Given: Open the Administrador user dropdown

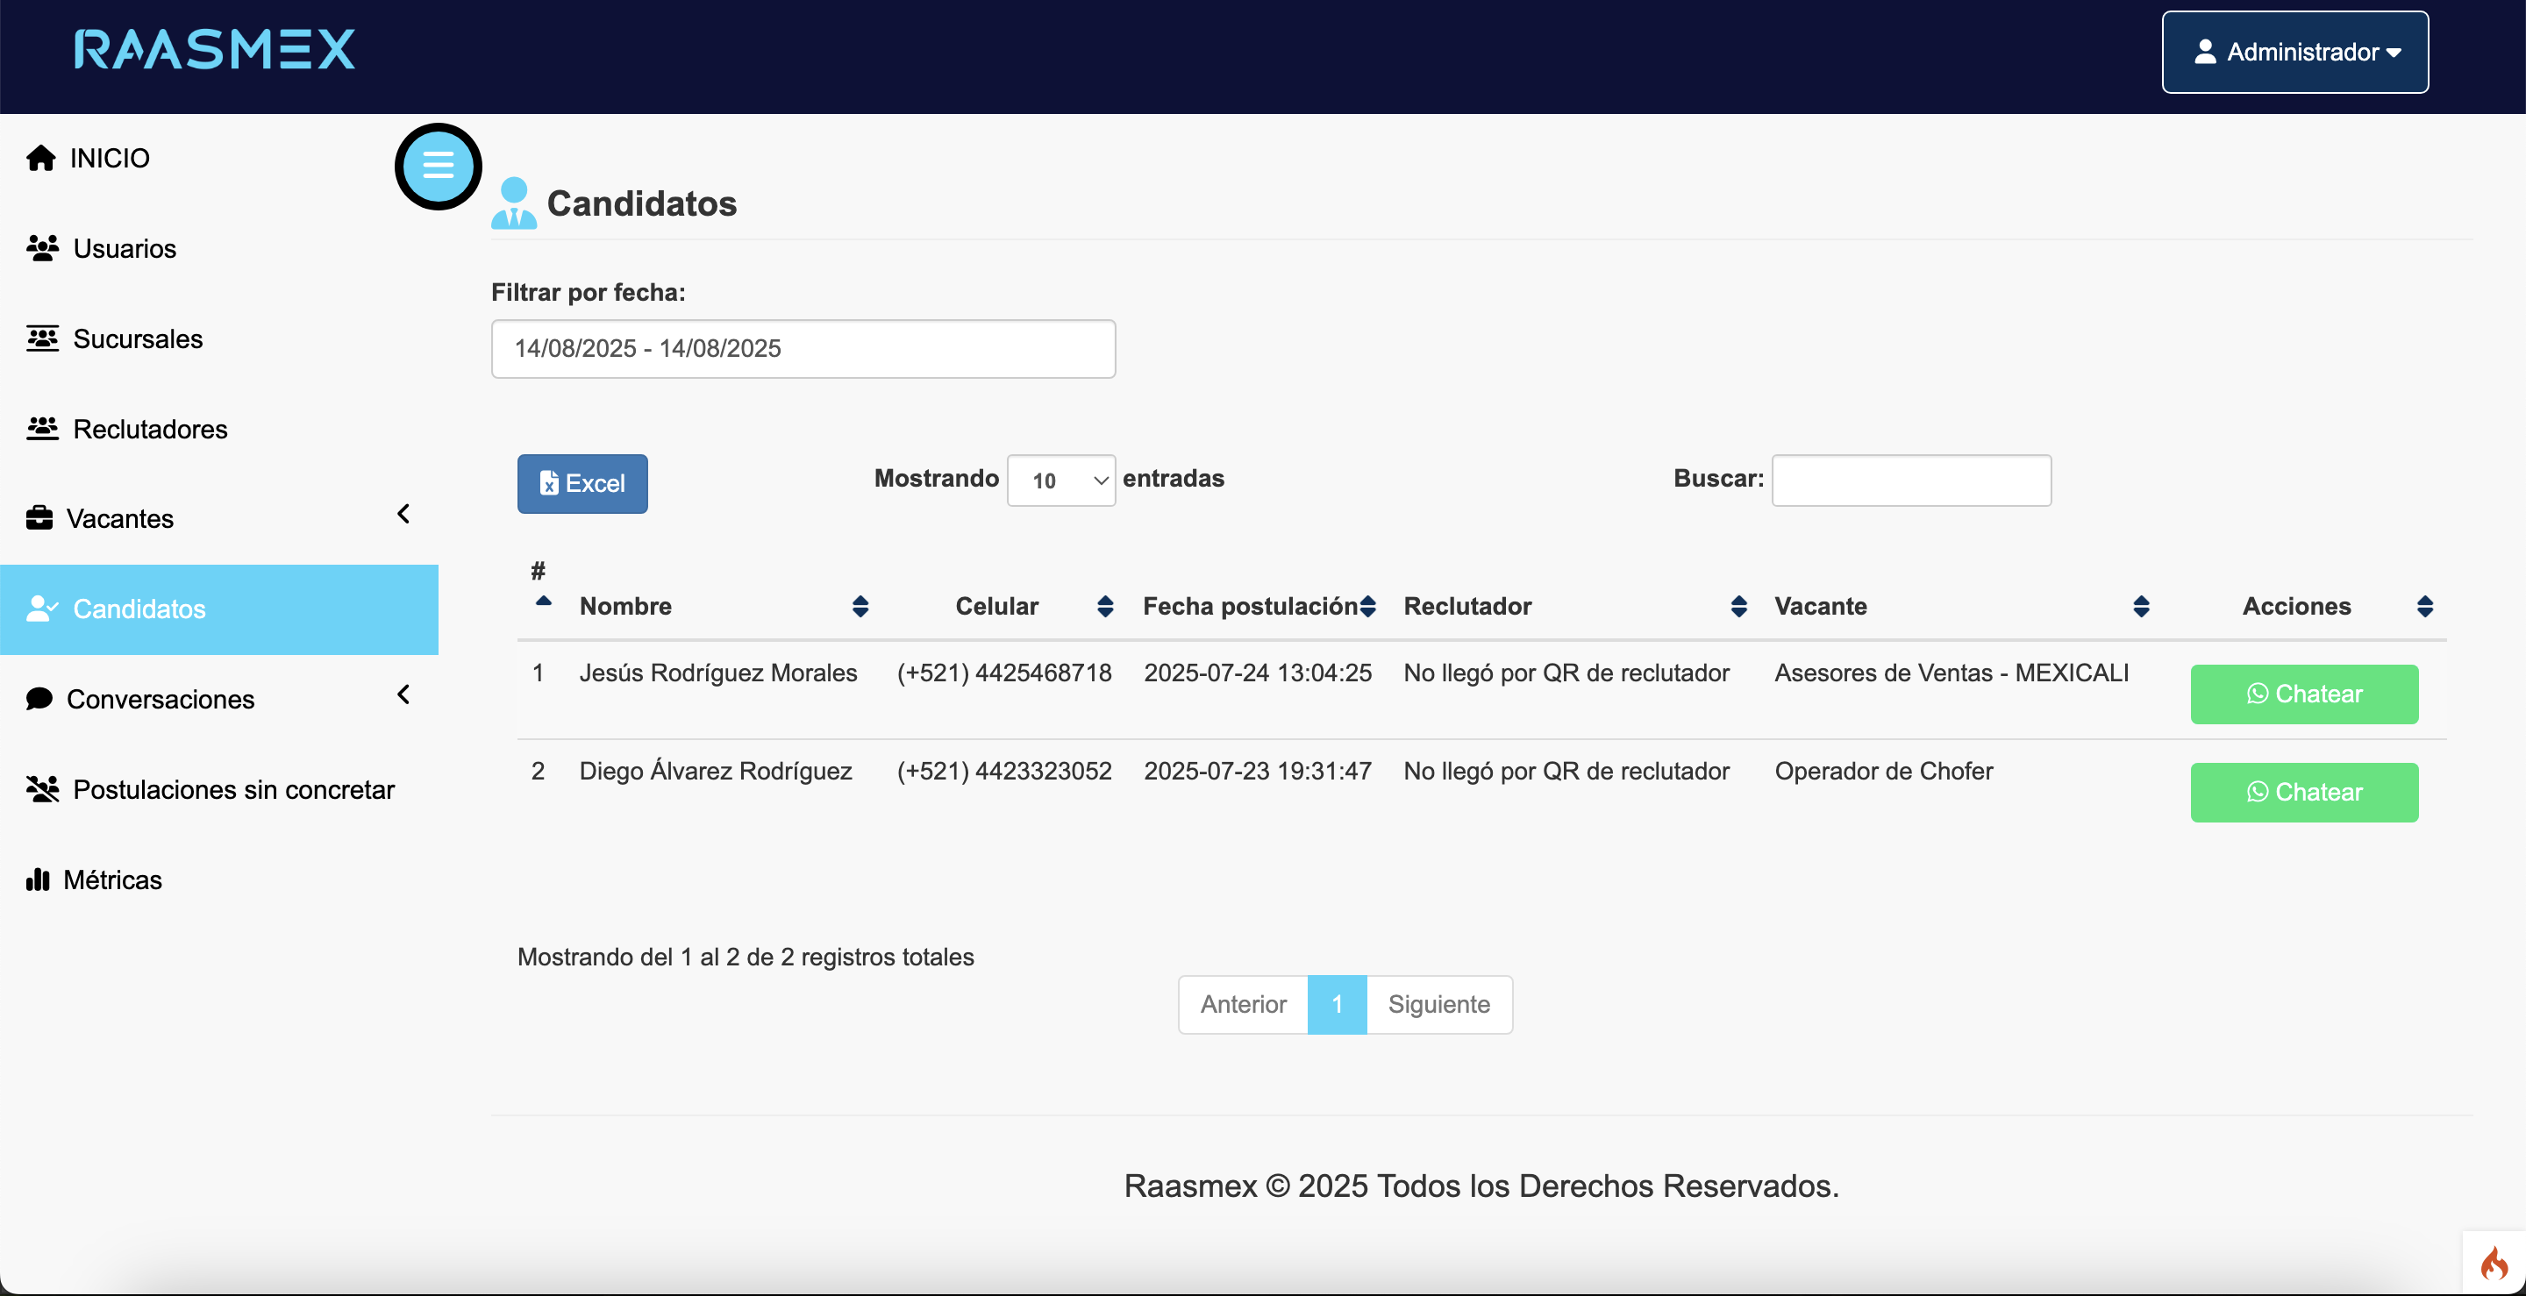Looking at the screenshot, I should (2294, 52).
